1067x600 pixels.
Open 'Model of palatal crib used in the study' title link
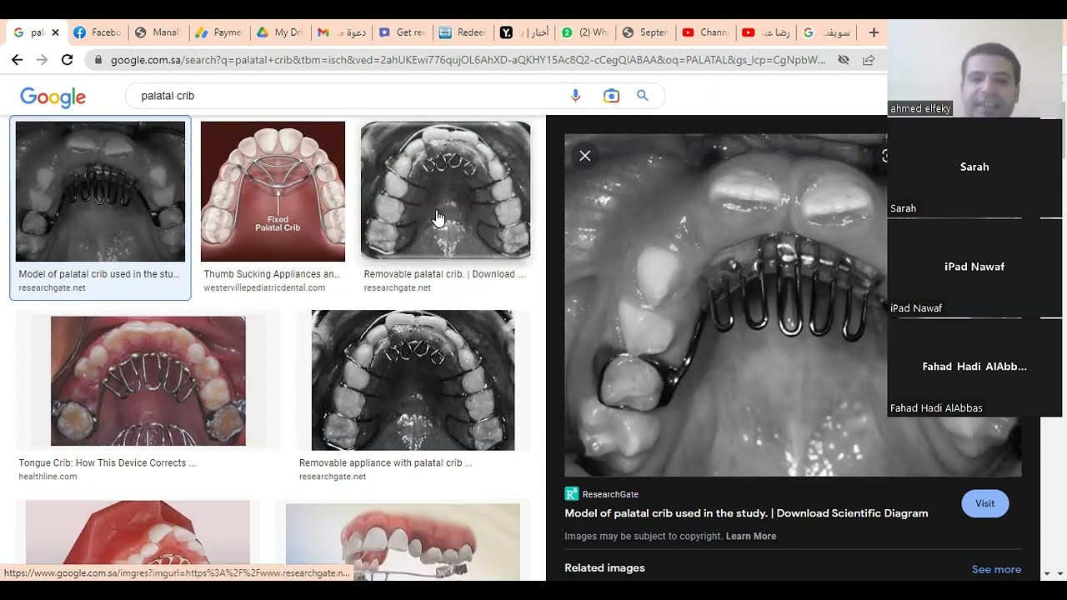tap(746, 513)
